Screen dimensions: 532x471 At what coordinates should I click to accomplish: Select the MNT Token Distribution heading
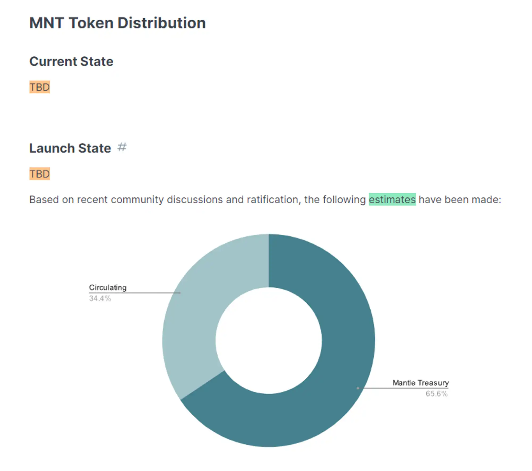pyautogui.click(x=117, y=23)
